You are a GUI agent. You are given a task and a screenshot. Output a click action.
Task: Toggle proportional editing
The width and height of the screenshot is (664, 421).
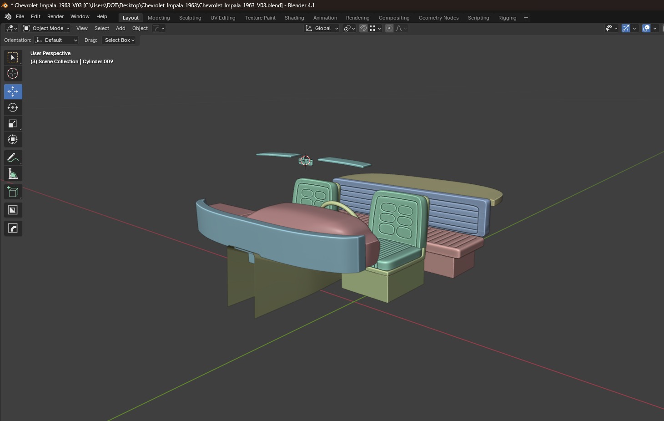389,28
